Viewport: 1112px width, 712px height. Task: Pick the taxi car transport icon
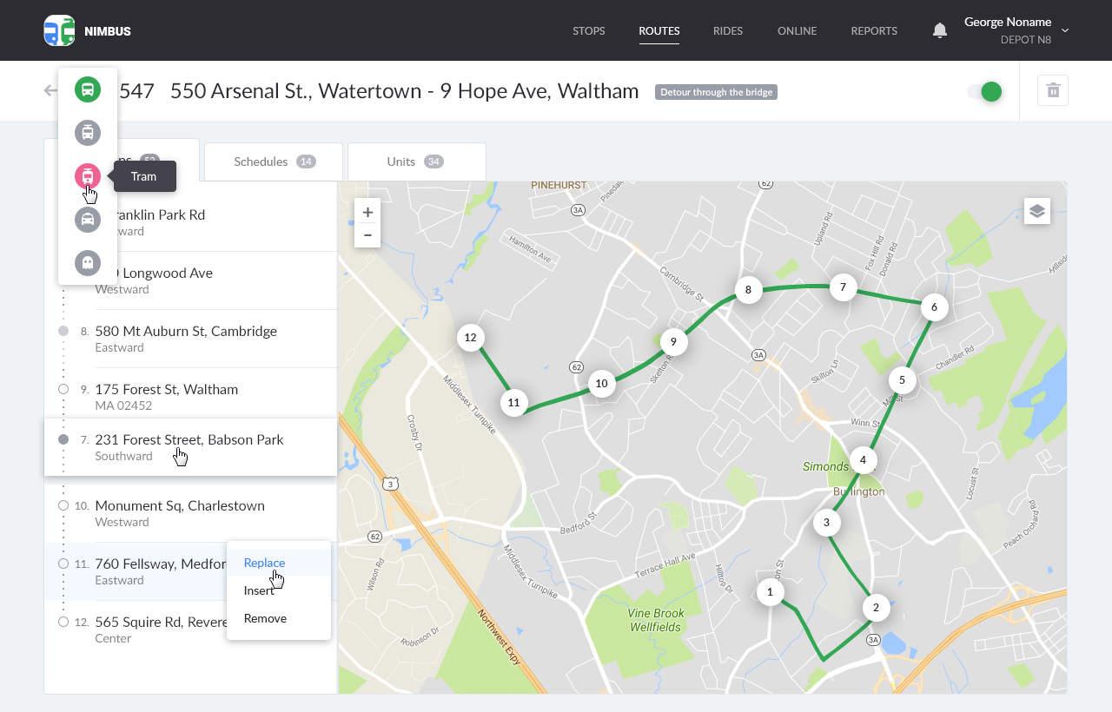click(88, 220)
